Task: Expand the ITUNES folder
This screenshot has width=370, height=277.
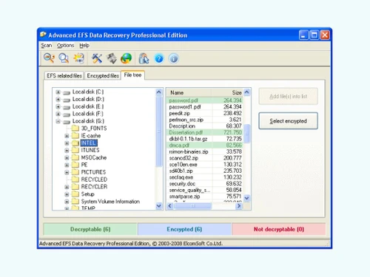Action: pos(67,150)
